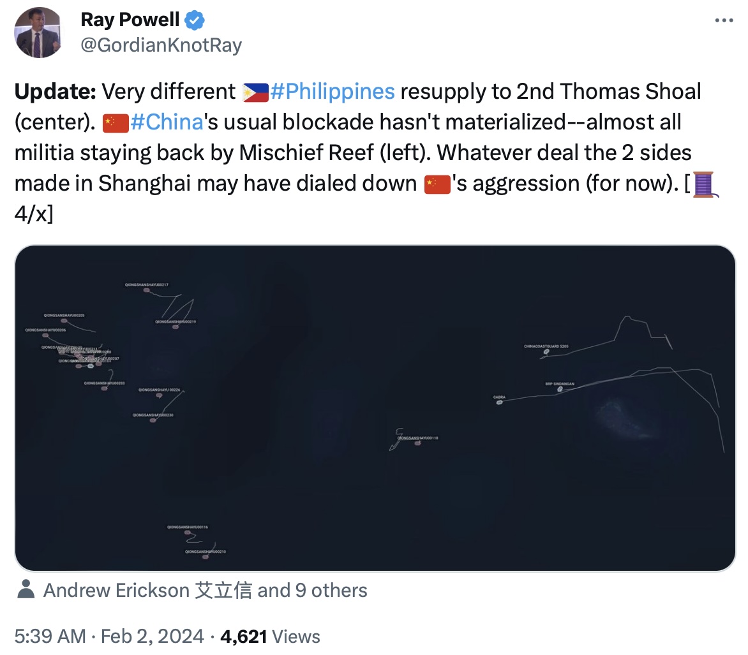Click the QIONGSANSHAYU 00226 ship marker

tap(159, 395)
